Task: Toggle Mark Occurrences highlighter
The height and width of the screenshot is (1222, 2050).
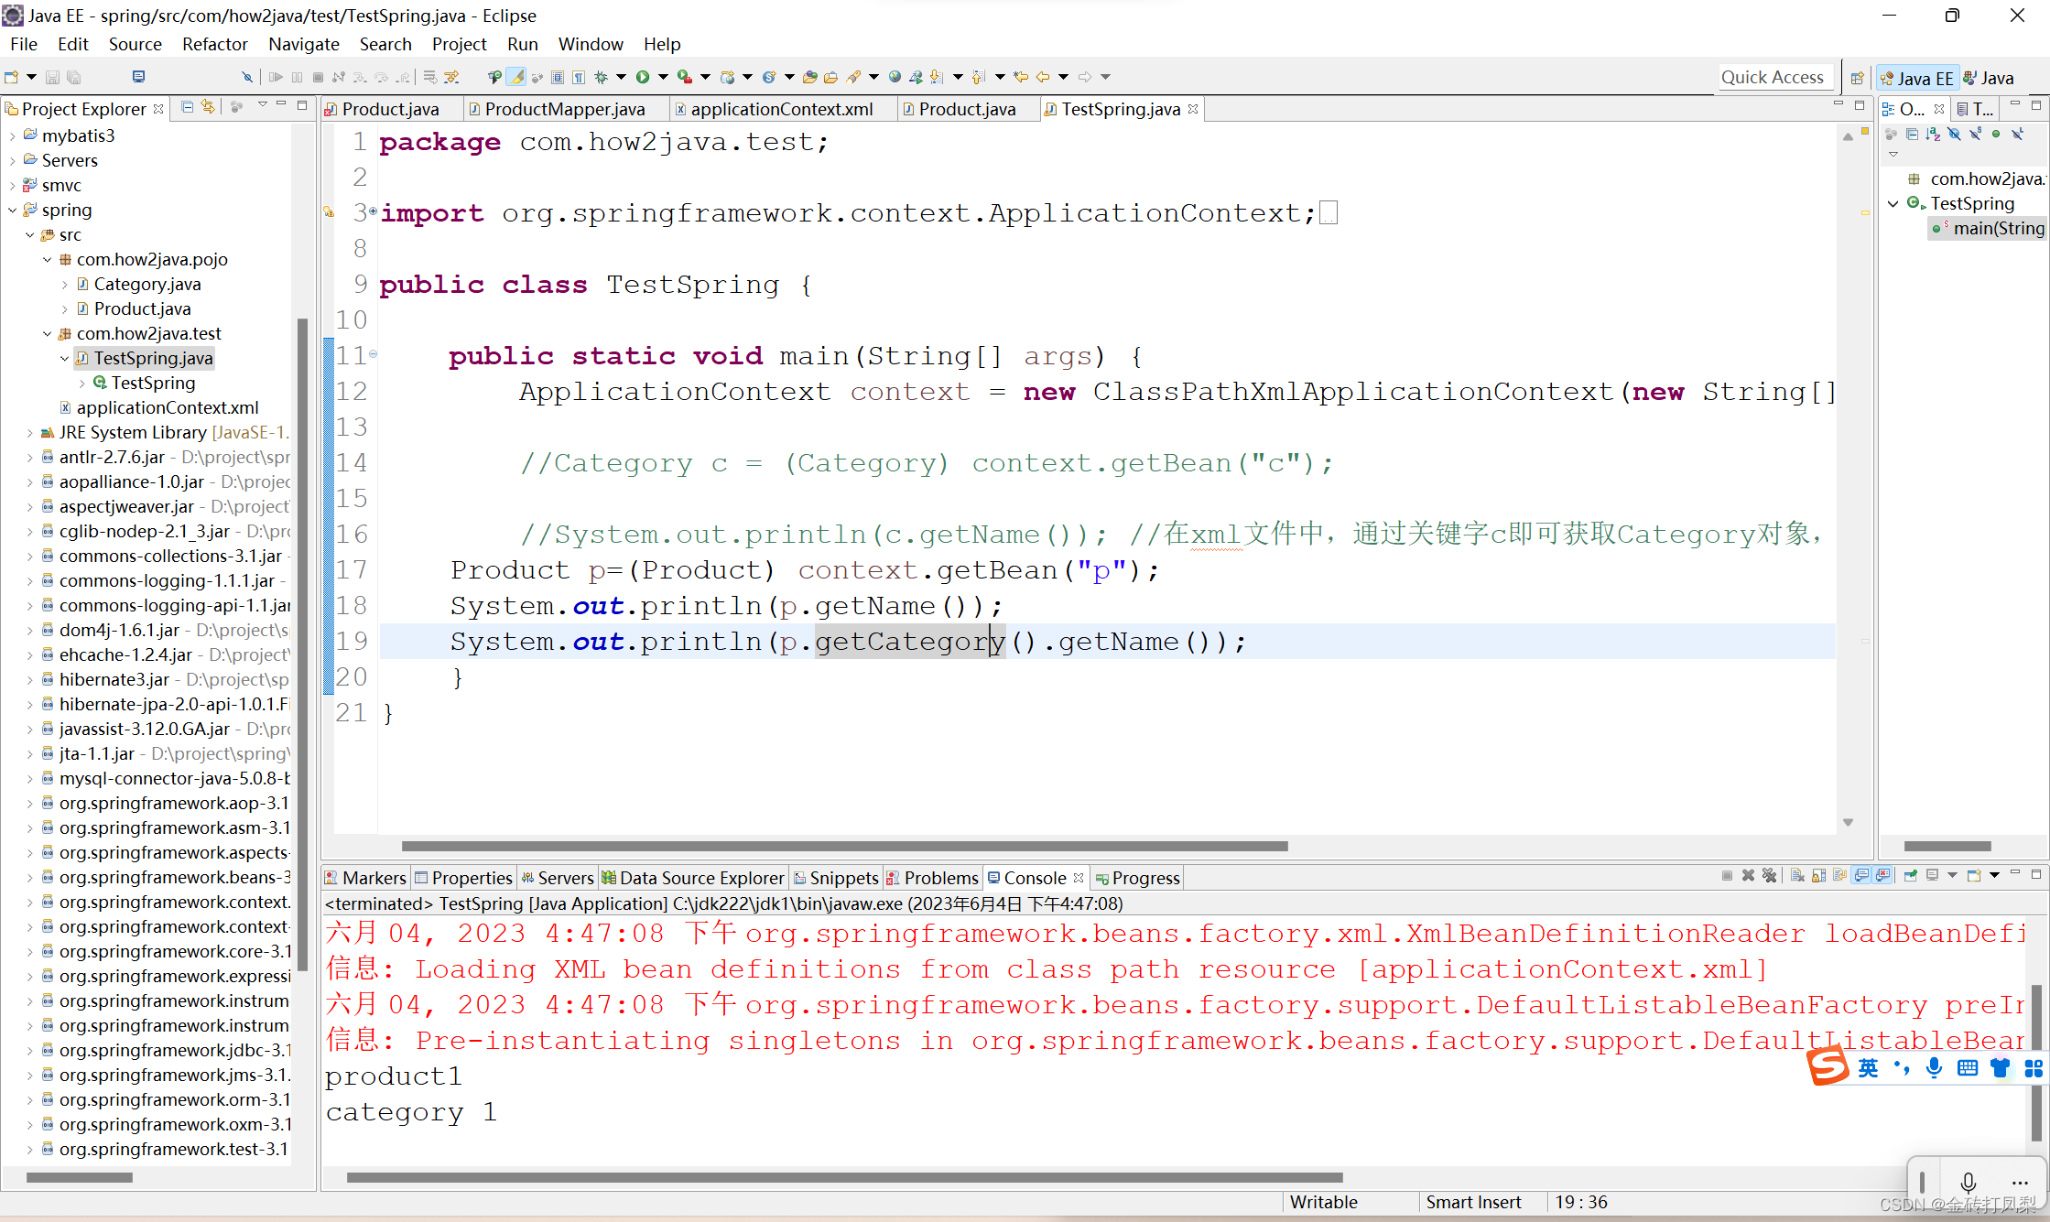Action: click(x=517, y=77)
